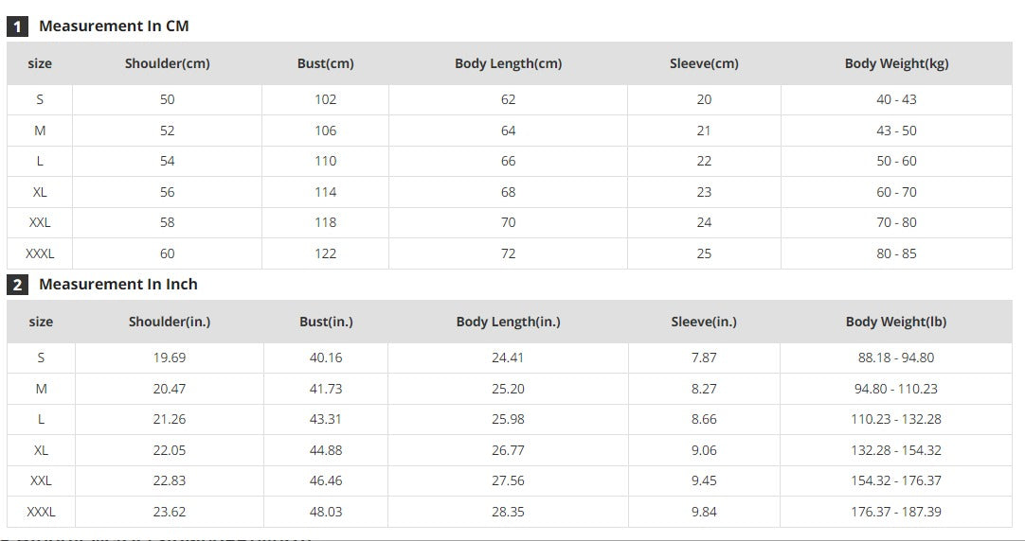Click the Measurement In Inch heading
This screenshot has width=1025, height=541.
(x=118, y=285)
